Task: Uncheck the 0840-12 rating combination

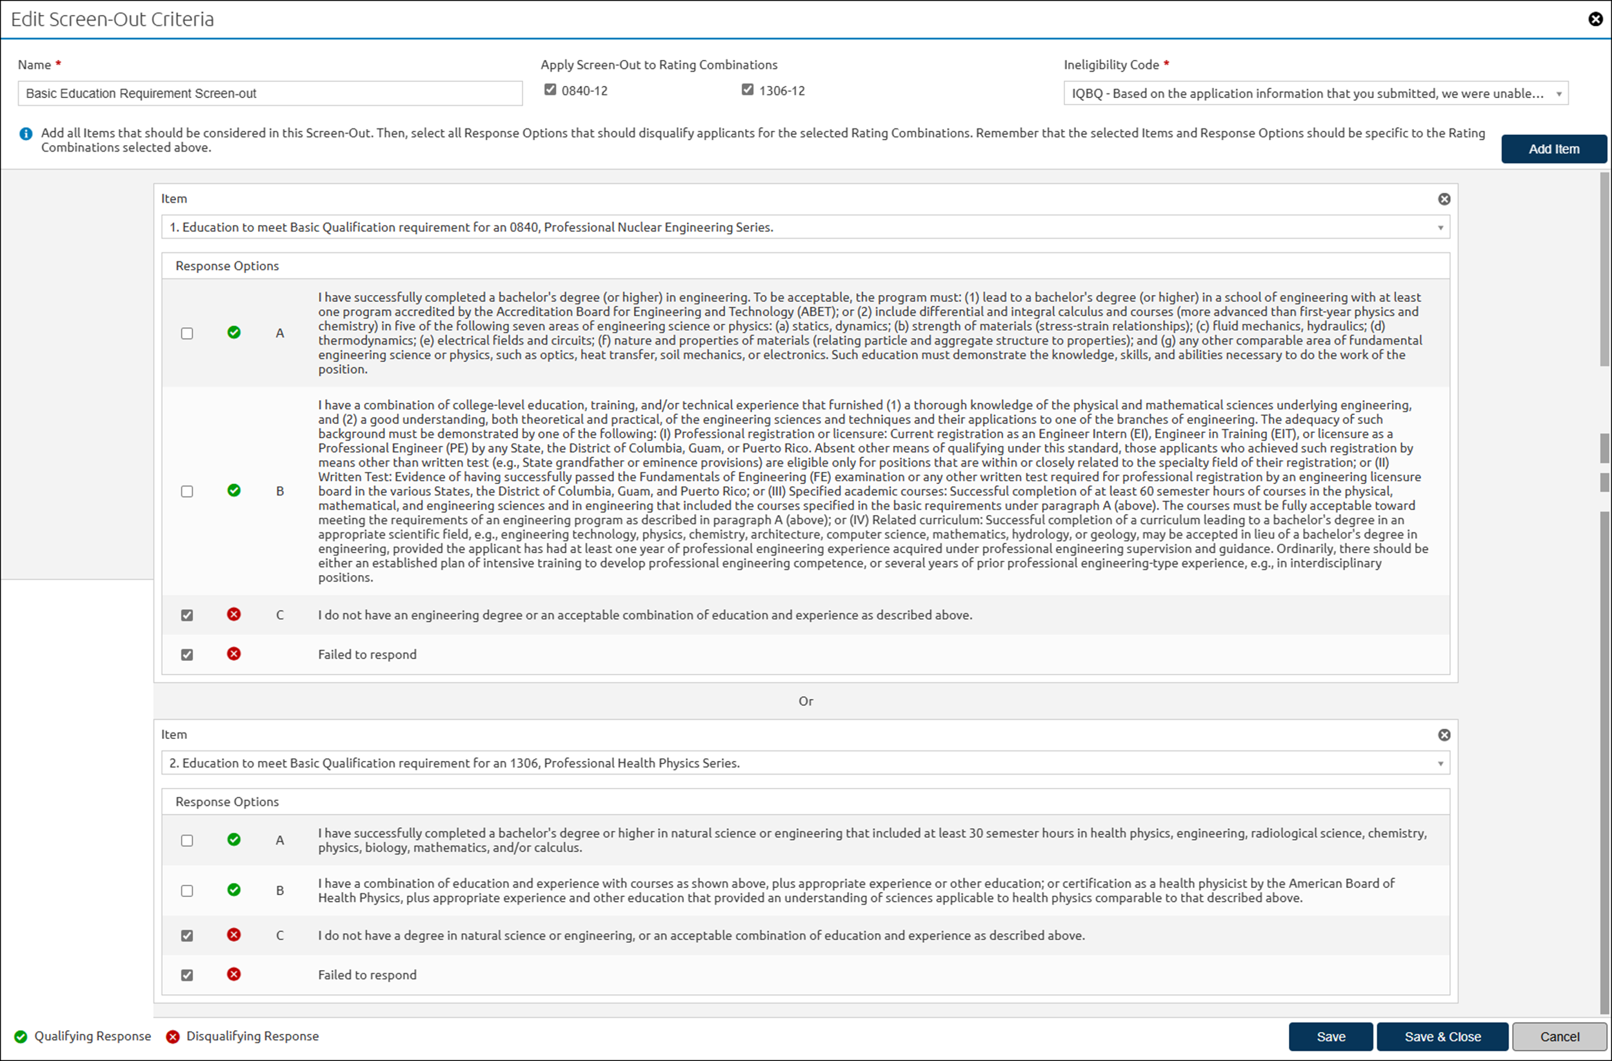Action: click(550, 89)
